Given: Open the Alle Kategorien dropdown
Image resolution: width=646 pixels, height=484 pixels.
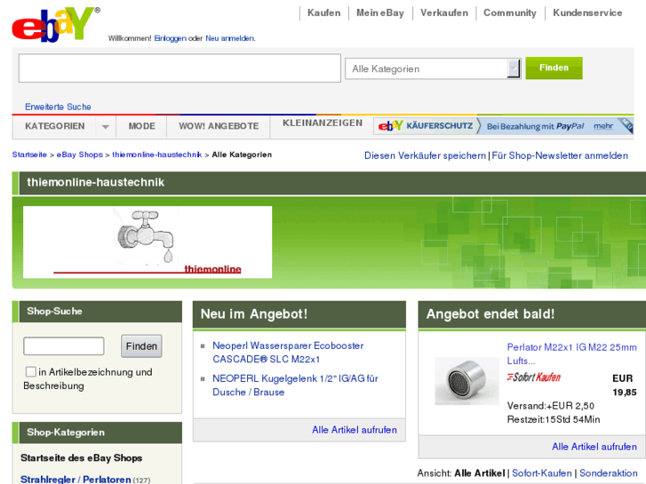Looking at the screenshot, I should pos(433,68).
